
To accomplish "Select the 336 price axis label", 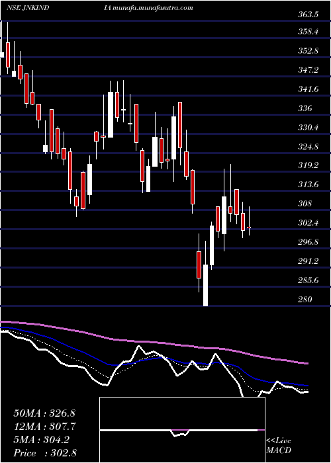I will 304,108.
